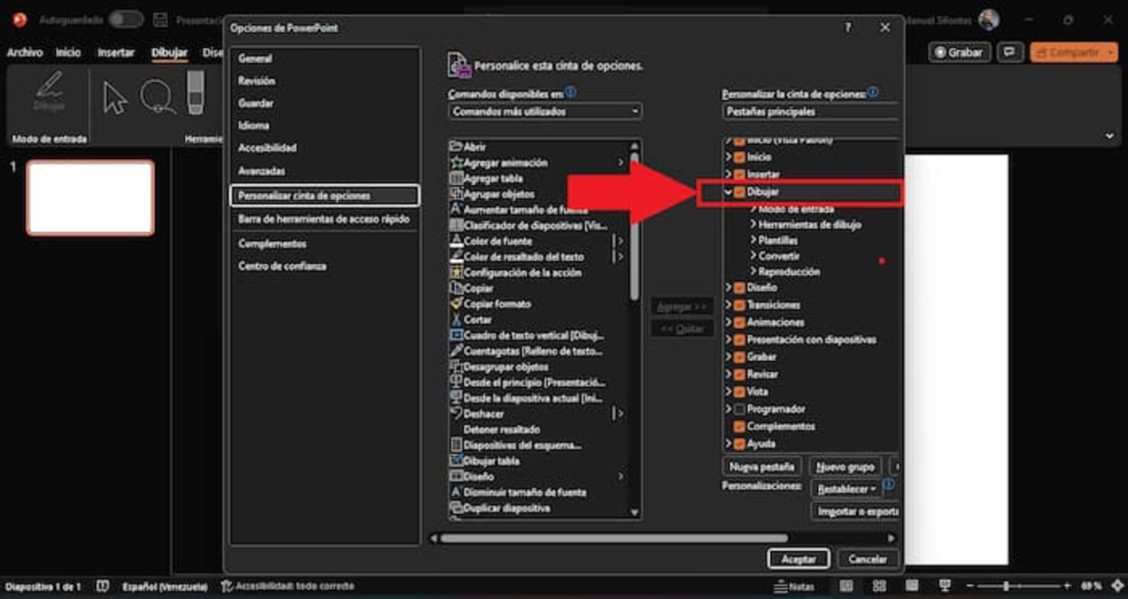Viewport: 1128px width, 599px height.
Task: Pick the Agregar tabla grid icon
Action: coord(456,178)
